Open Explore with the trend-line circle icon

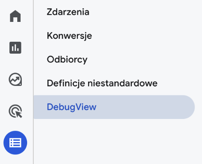(15, 79)
